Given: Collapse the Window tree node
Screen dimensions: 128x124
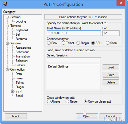Looking at the screenshot, I should (7, 43).
